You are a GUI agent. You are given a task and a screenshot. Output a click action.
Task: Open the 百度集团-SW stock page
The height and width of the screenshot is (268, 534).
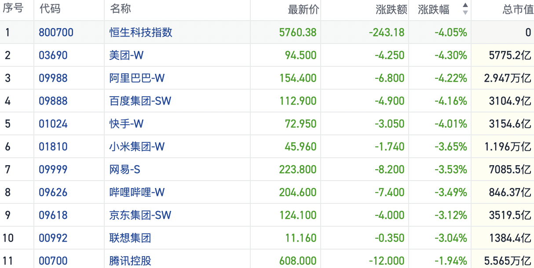[x=140, y=101]
